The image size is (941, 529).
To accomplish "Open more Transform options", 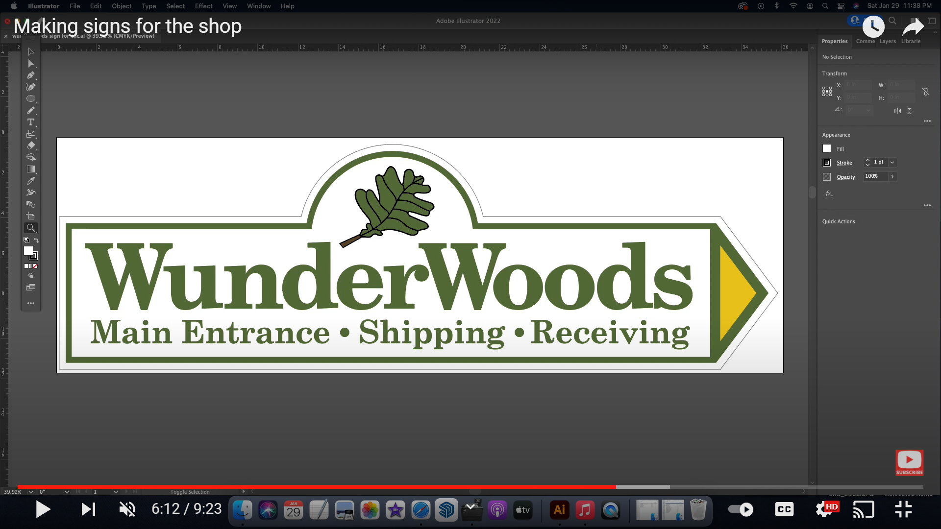I will click(927, 121).
